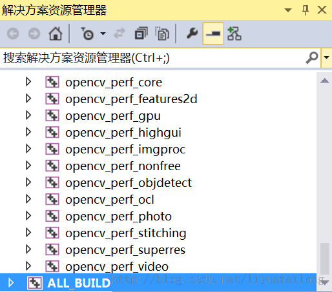Open the search options dropdown arrow
Screen dimensions: 332x292
point(326,57)
